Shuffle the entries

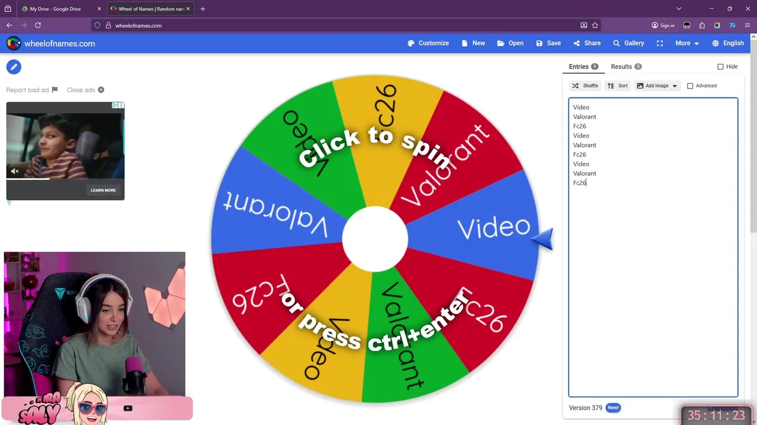click(584, 86)
